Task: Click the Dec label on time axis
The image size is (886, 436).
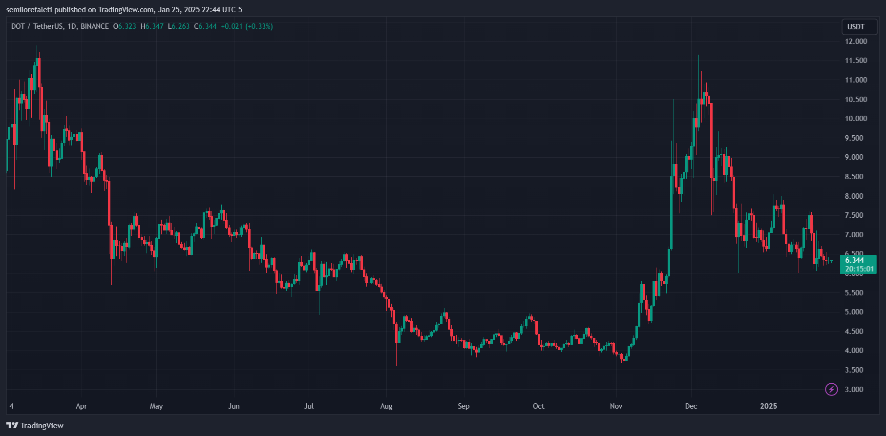Action: tap(691, 406)
